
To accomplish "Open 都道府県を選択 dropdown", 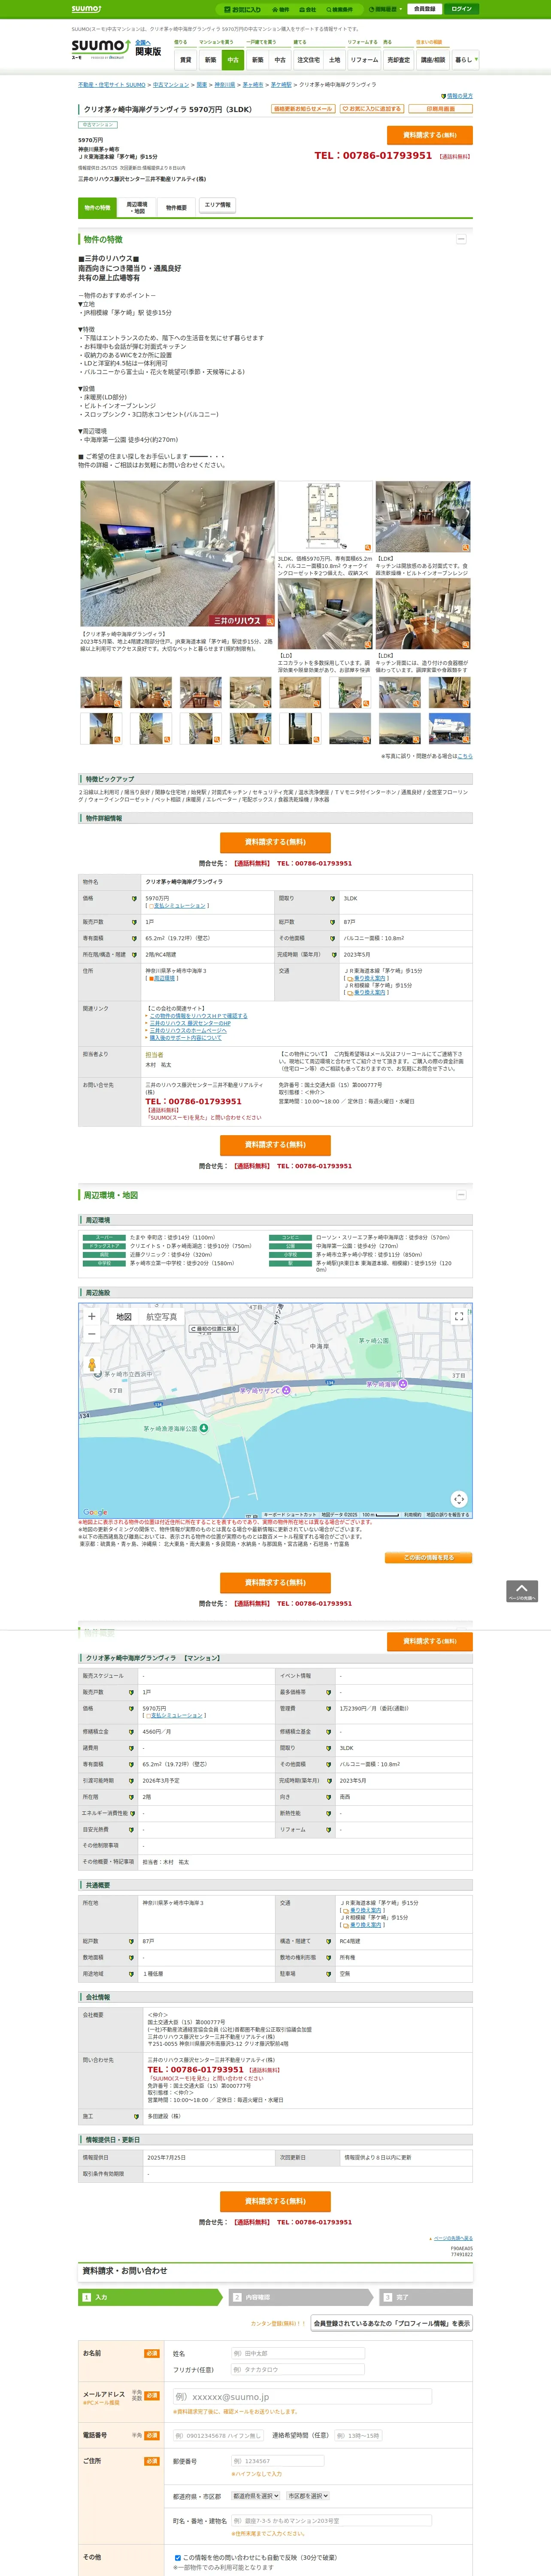I will point(256,2496).
